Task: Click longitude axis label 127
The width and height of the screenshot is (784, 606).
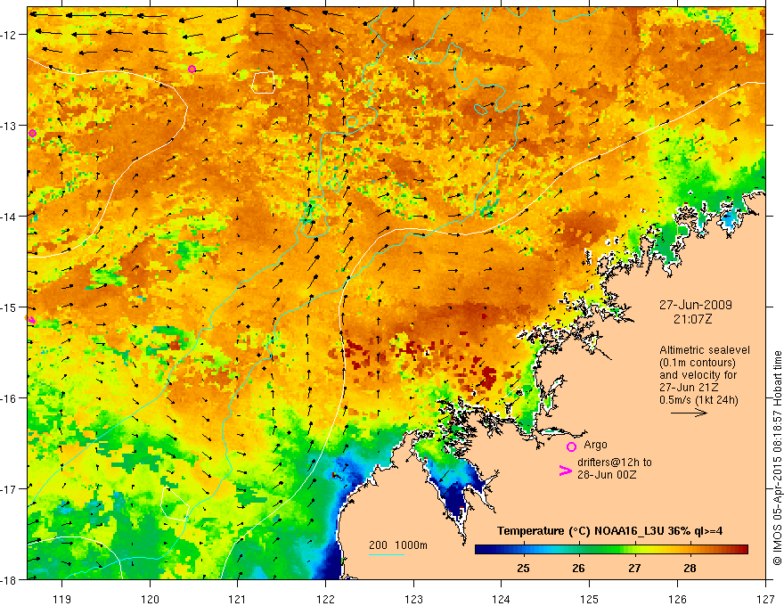Action: pos(765,600)
